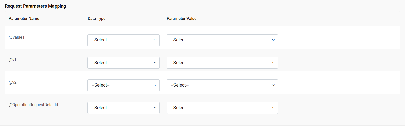407x126 pixels.
Task: Click chevron arrow of @v2 Data Type
Action: [155, 85]
